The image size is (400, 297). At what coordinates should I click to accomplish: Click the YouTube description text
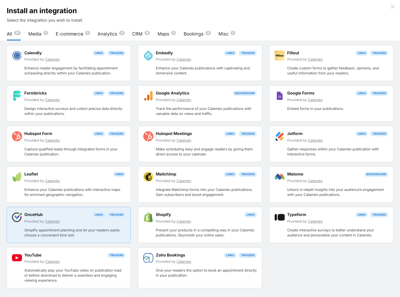click(73, 275)
